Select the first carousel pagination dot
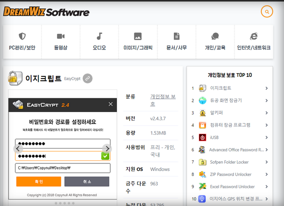The height and width of the screenshot is (206, 284). (56, 203)
